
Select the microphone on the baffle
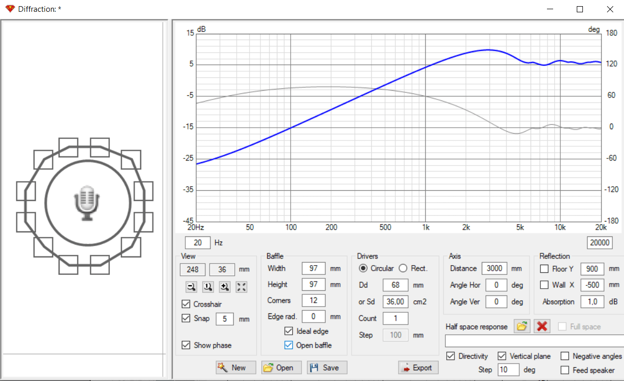87,204
